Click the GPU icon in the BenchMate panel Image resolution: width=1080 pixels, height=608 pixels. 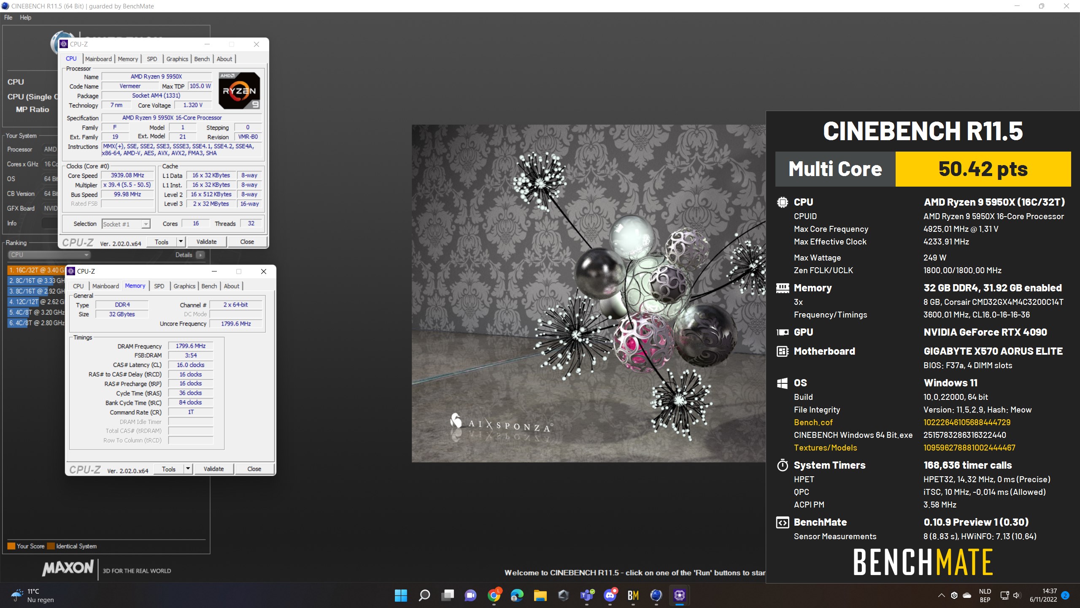point(782,332)
